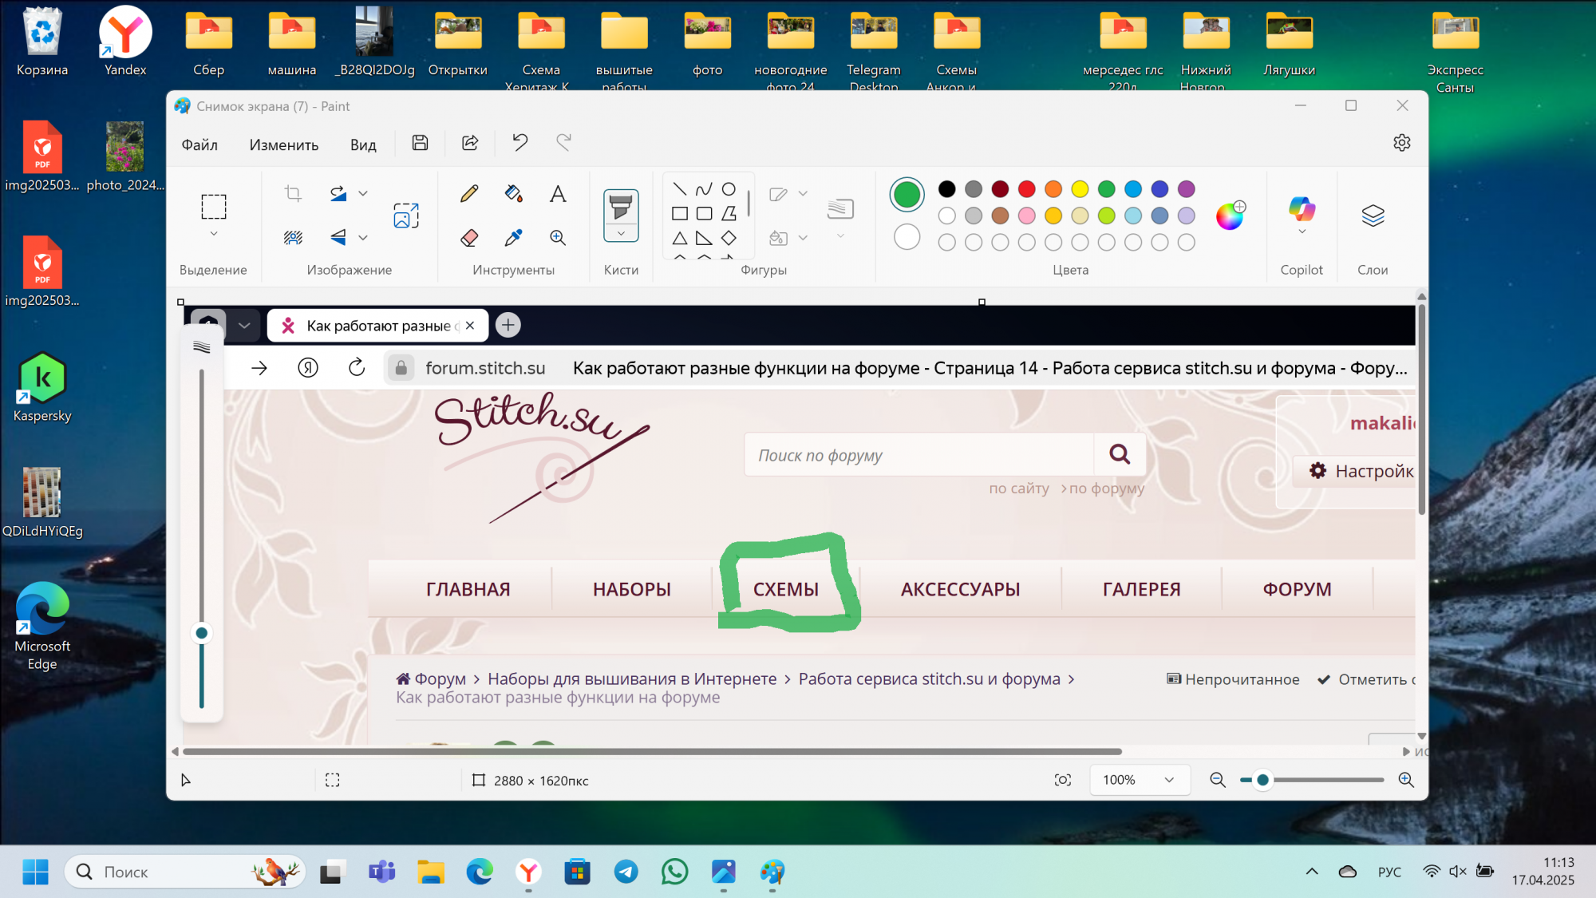
Task: Expand the Brushes dropdown arrow
Action: coord(621,234)
